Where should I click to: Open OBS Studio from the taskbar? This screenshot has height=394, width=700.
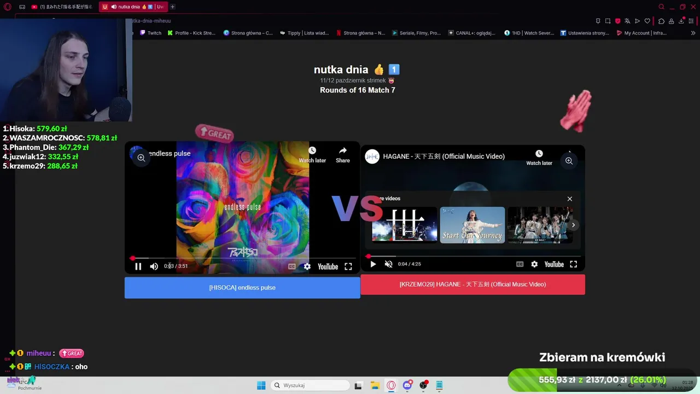(x=423, y=385)
